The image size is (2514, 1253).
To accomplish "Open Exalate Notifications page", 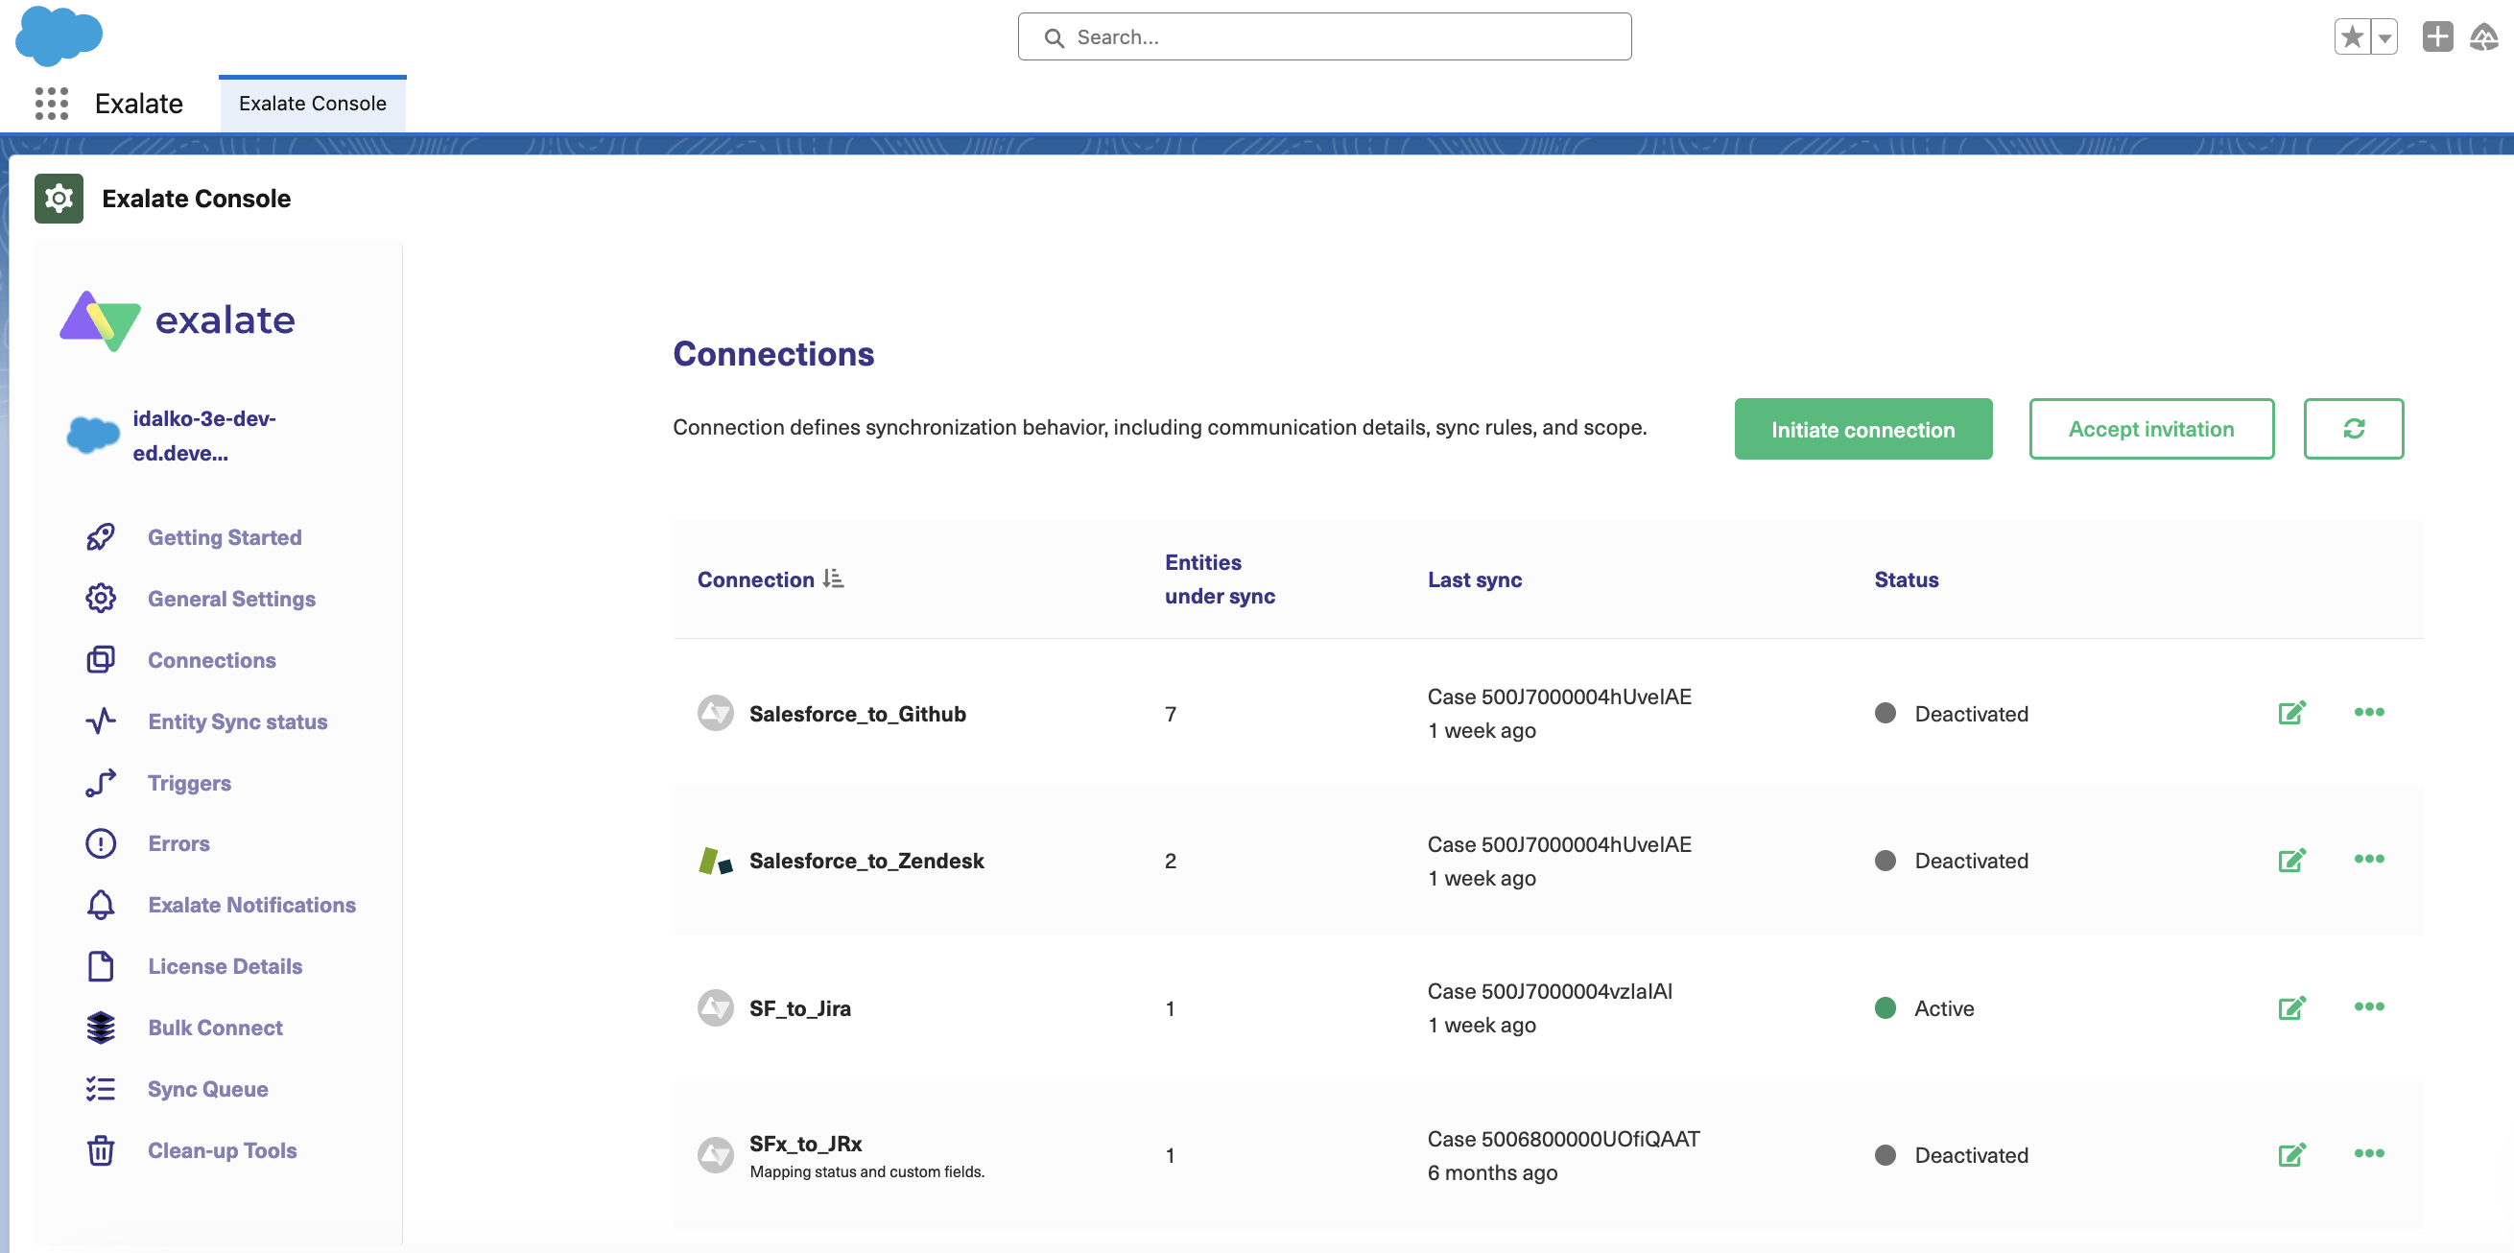I will [251, 905].
